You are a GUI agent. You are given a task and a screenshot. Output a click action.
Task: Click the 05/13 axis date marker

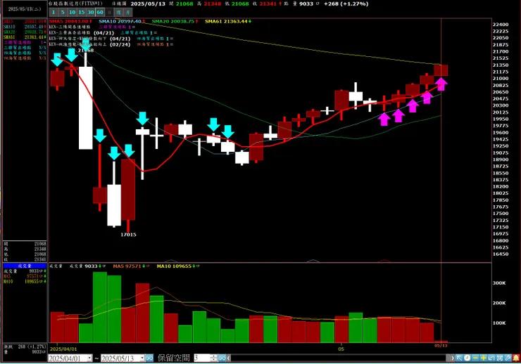441,346
